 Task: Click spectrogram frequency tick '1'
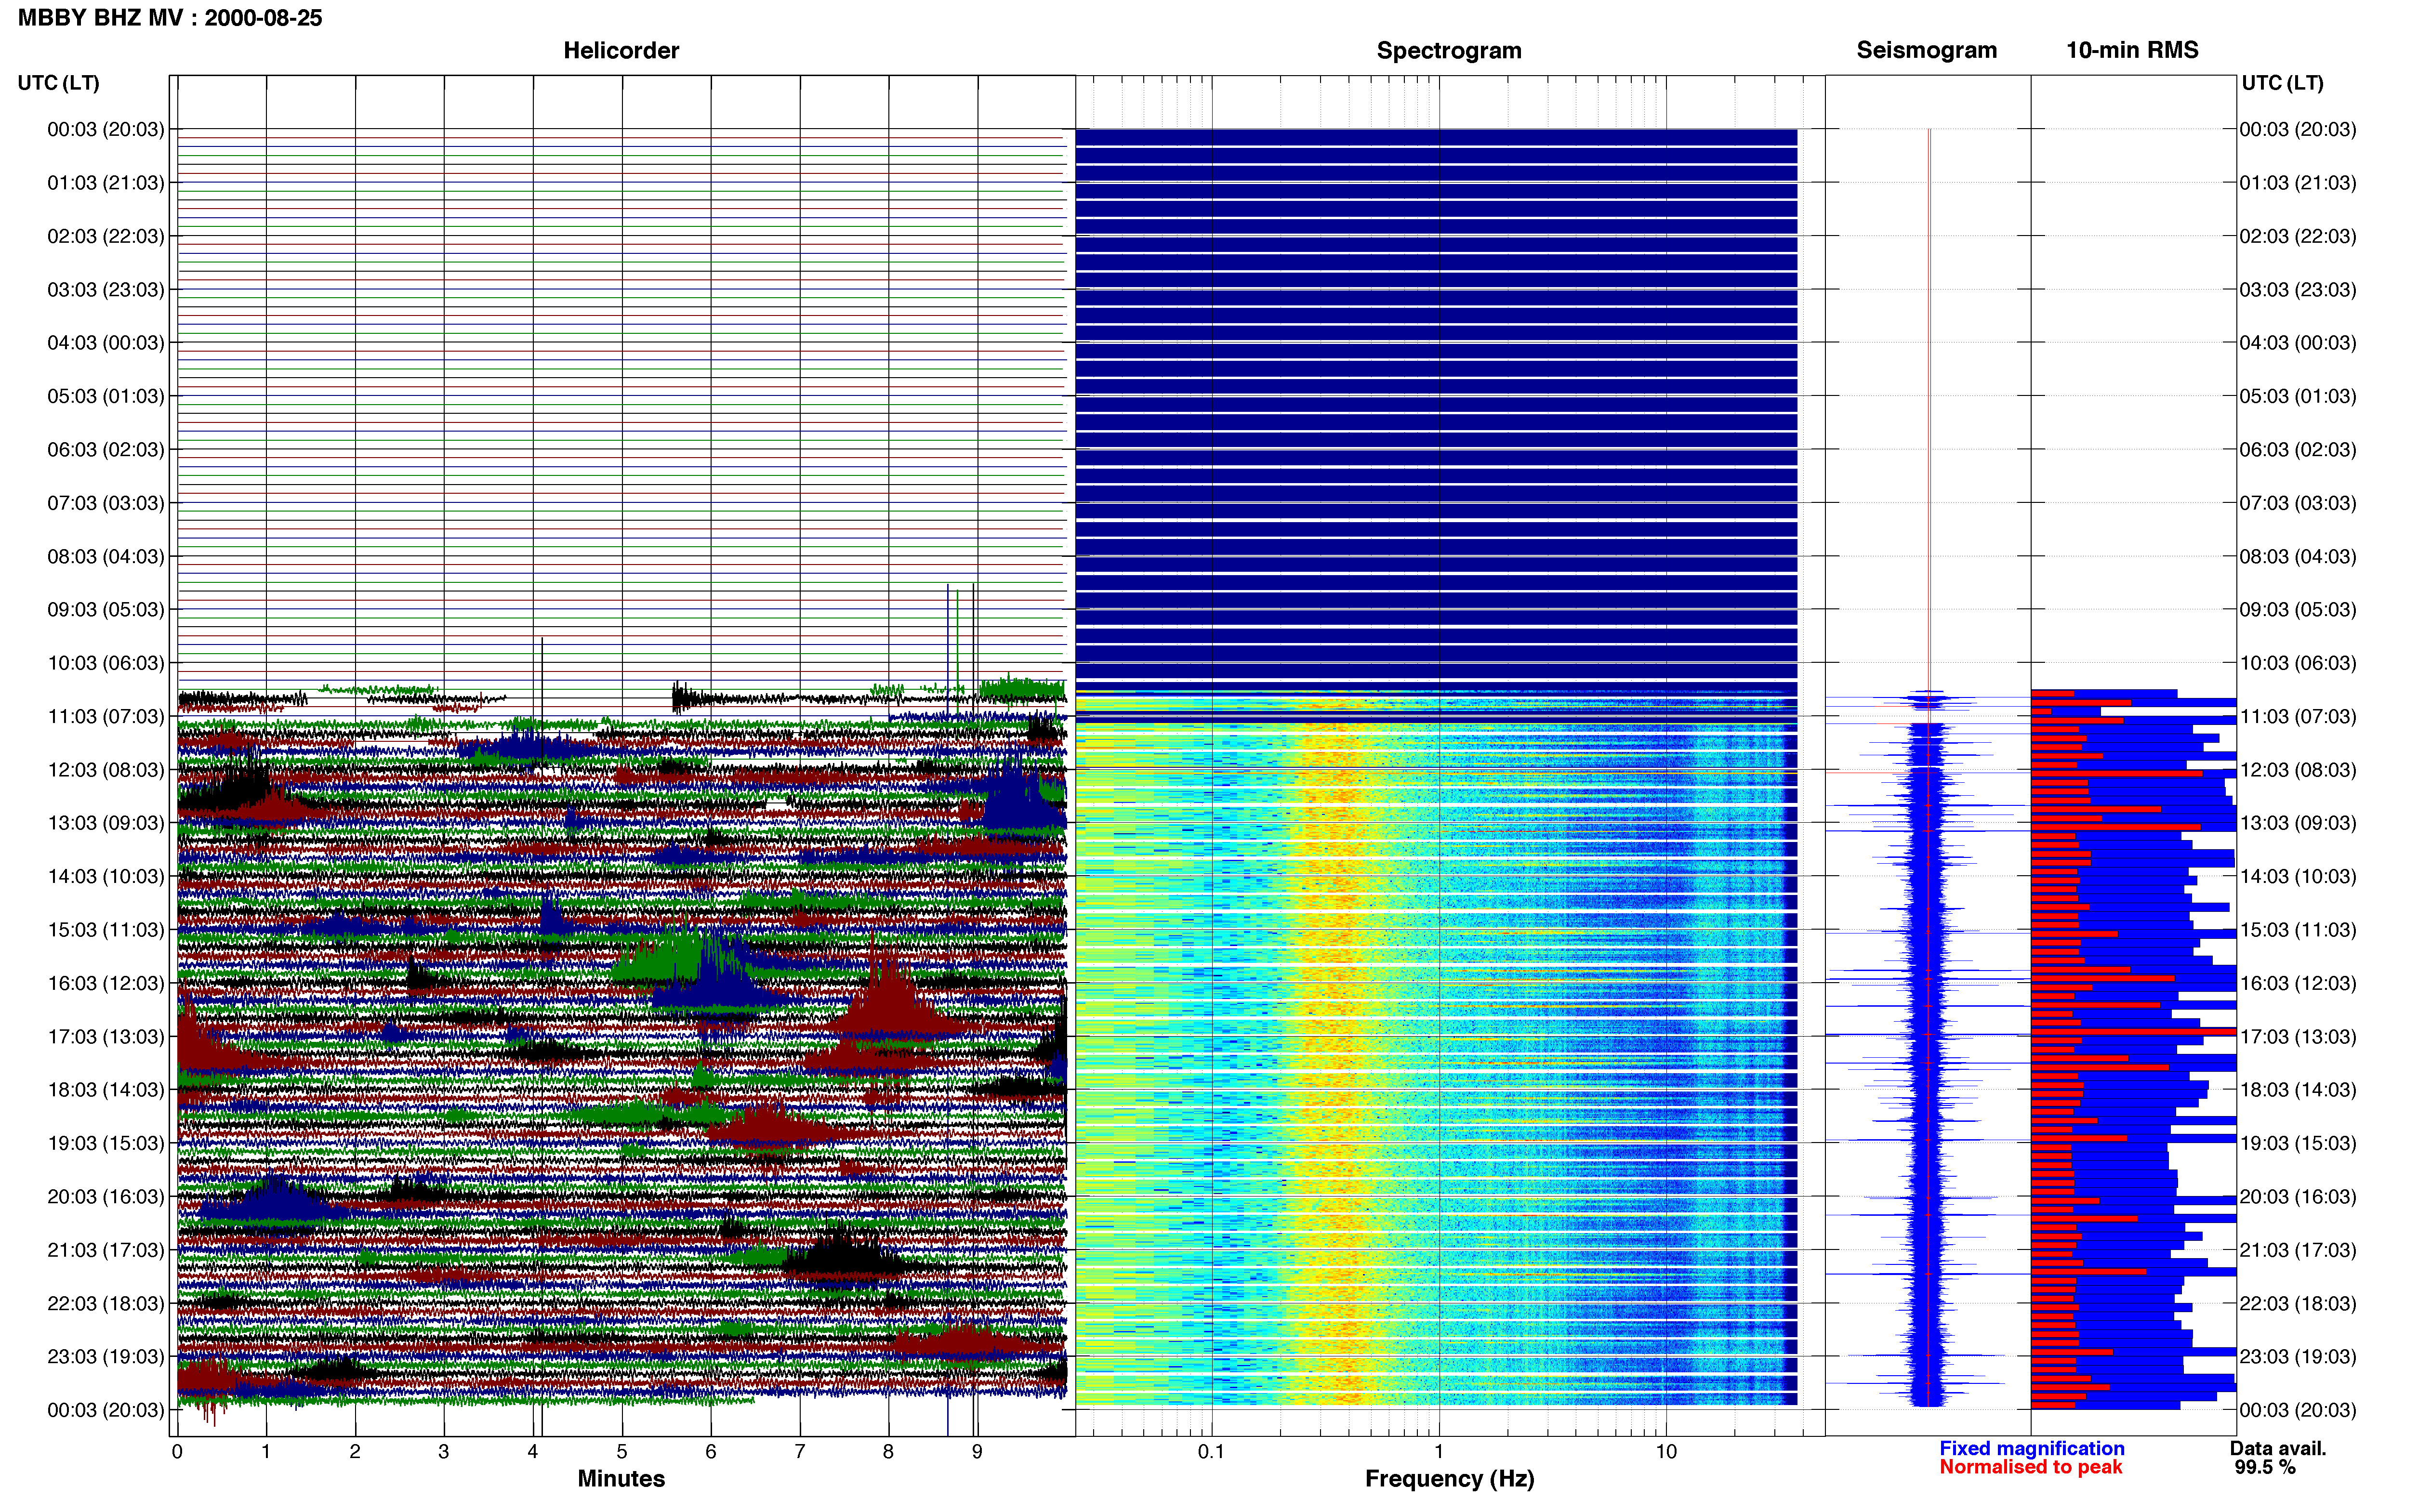[1439, 1452]
